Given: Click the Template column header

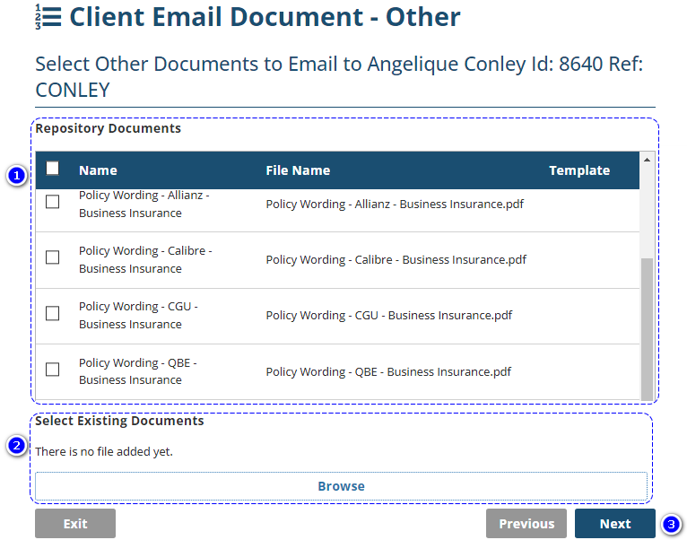Looking at the screenshot, I should coord(579,170).
